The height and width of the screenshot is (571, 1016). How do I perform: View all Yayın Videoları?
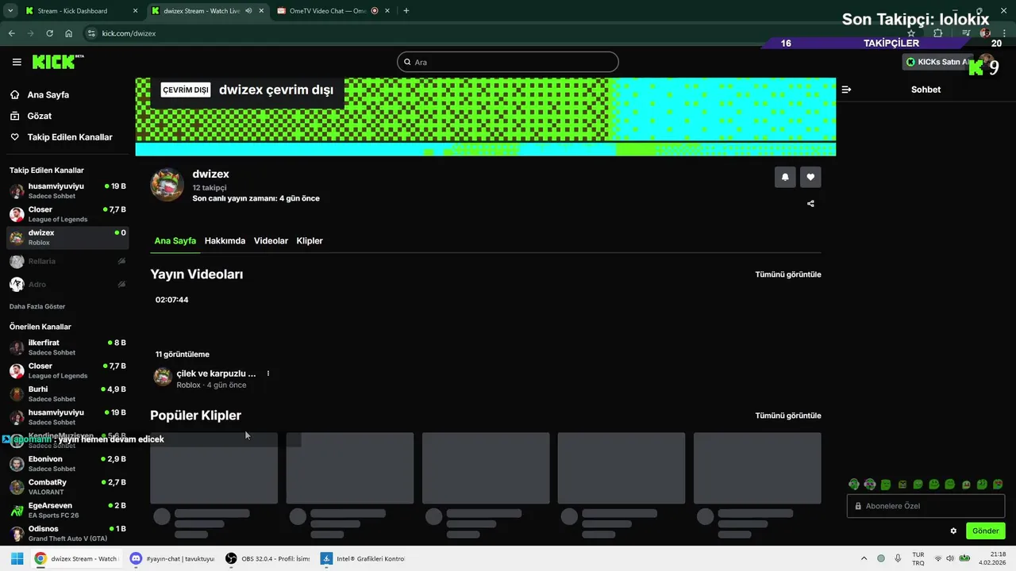click(x=788, y=274)
